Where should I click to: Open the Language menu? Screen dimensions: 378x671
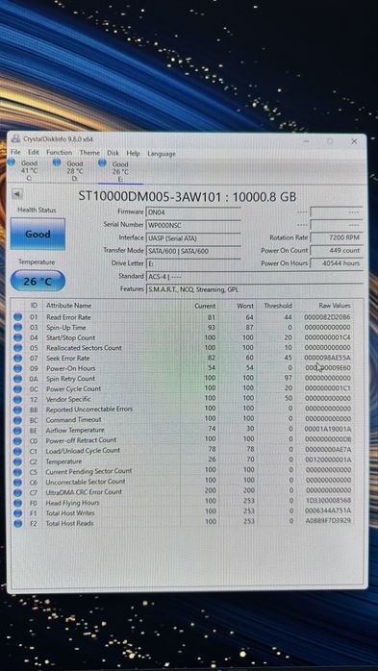tap(162, 154)
